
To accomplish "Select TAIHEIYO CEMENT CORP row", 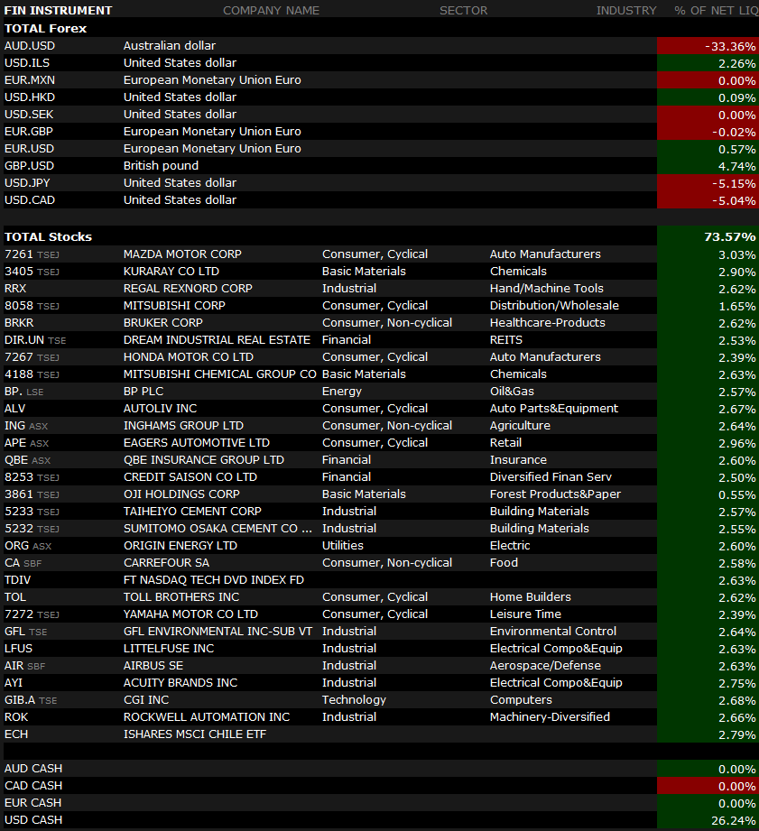I will (379, 512).
